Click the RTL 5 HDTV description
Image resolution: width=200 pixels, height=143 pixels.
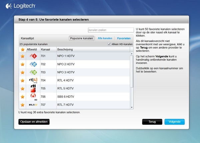[x=65, y=88]
